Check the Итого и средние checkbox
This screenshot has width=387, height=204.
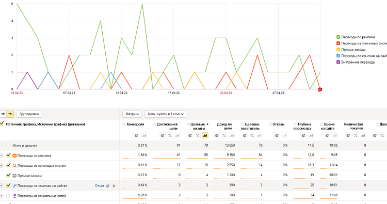(8, 146)
